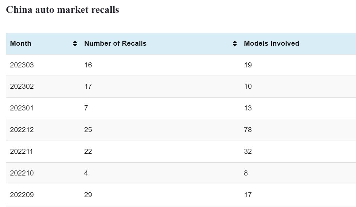Select the 202209 month cell

(x=22, y=195)
